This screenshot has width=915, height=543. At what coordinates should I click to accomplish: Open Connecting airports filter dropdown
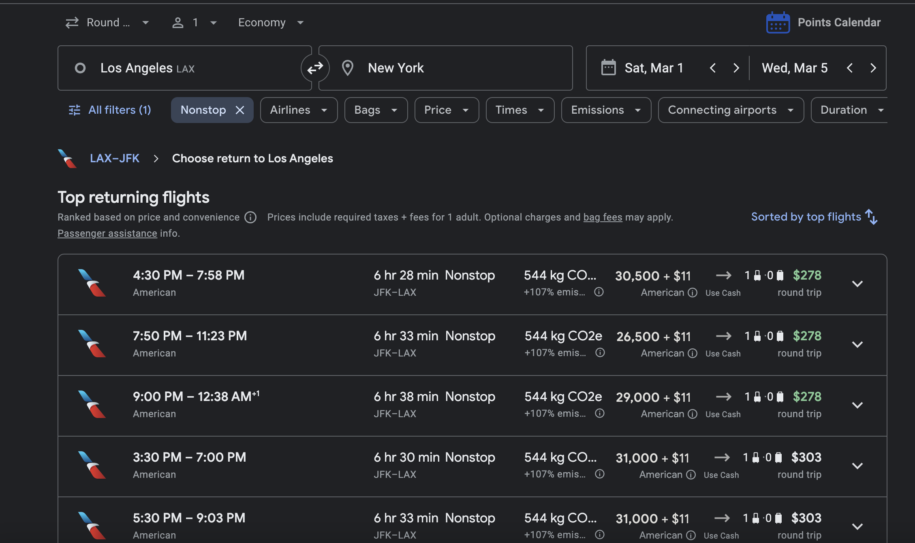(731, 110)
